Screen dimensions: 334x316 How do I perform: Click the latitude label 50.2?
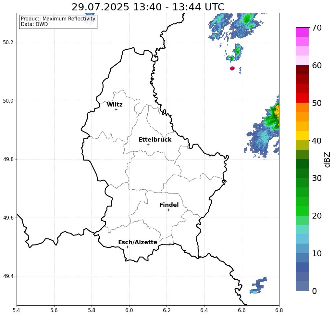coord(8,42)
